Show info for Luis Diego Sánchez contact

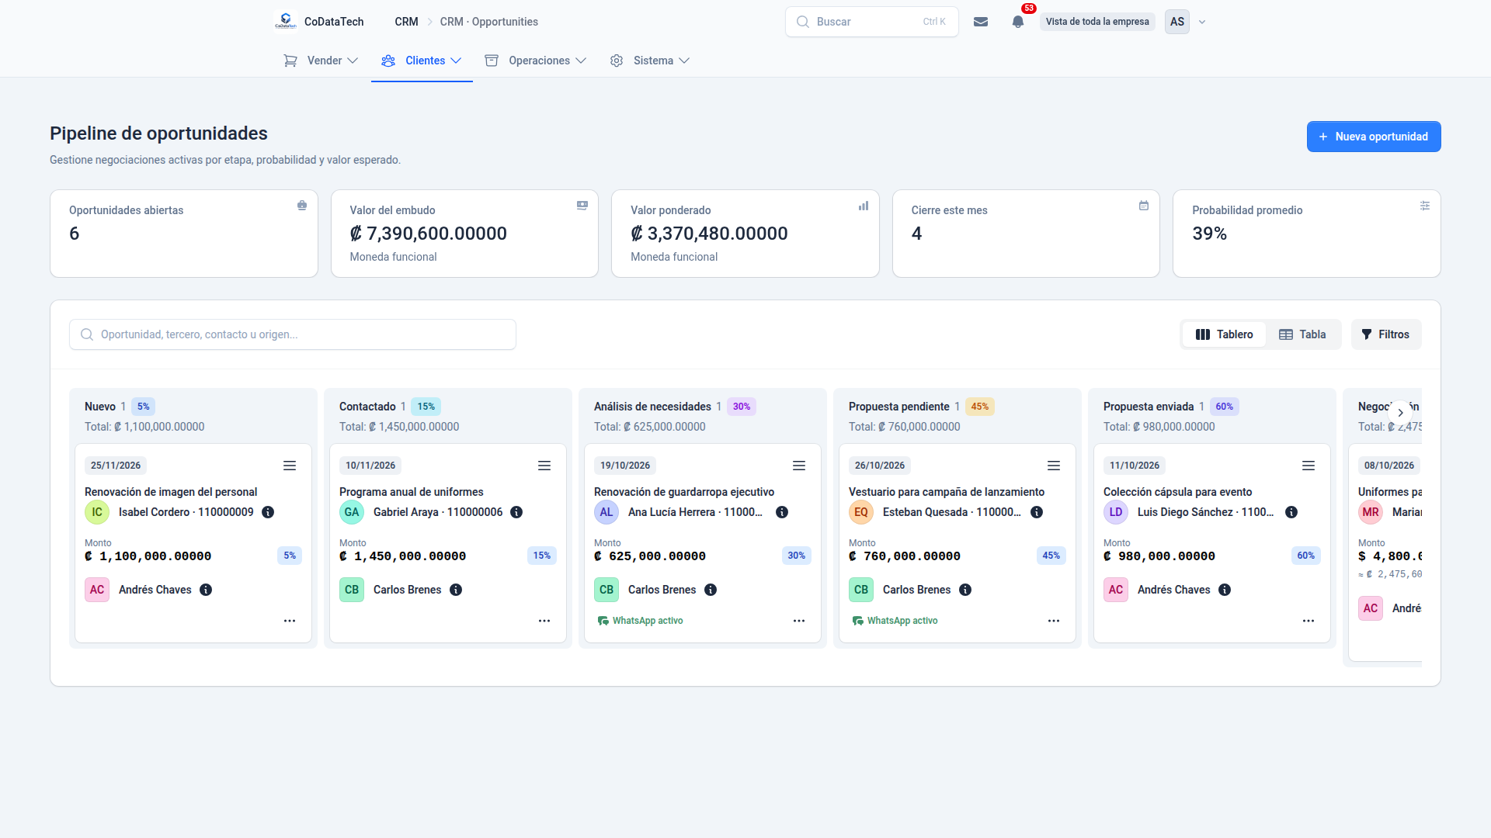tap(1291, 512)
